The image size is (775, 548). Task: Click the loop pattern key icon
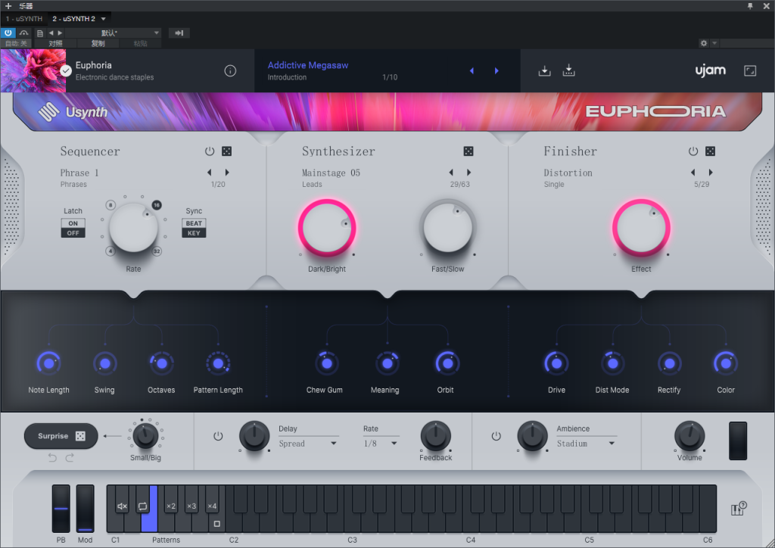(x=142, y=506)
